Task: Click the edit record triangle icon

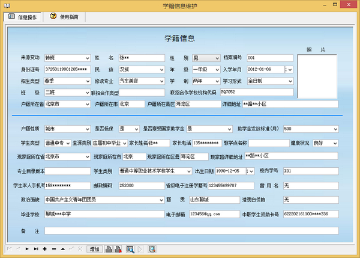Action: coord(62,249)
